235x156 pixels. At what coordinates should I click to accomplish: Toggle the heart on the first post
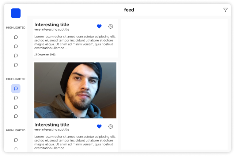99,27
